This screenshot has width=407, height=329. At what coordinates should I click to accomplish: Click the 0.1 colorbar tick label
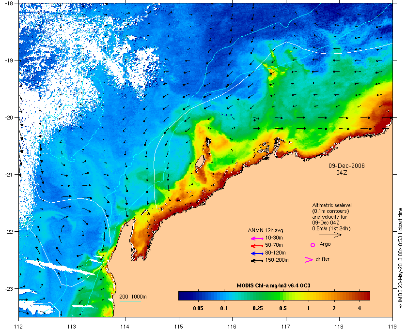224,309
